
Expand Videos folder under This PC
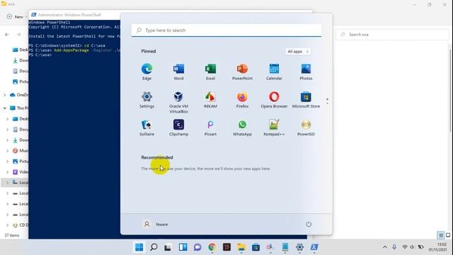click(8, 172)
